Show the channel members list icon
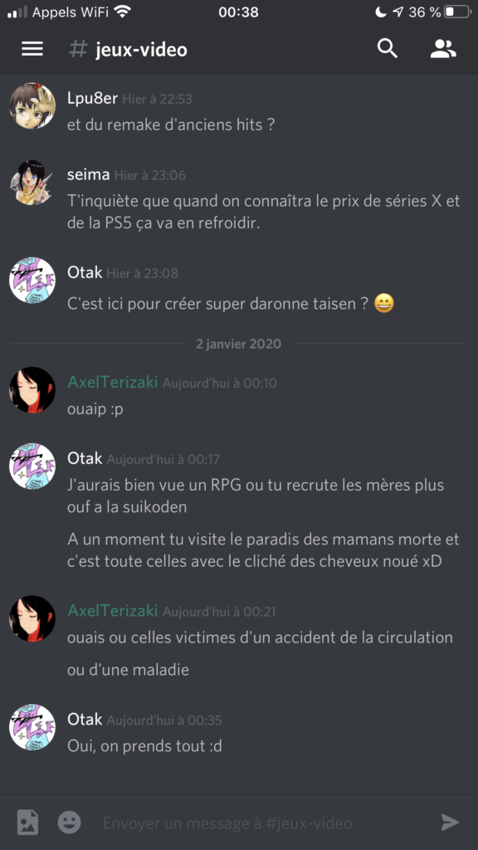The image size is (478, 850). coord(443,49)
